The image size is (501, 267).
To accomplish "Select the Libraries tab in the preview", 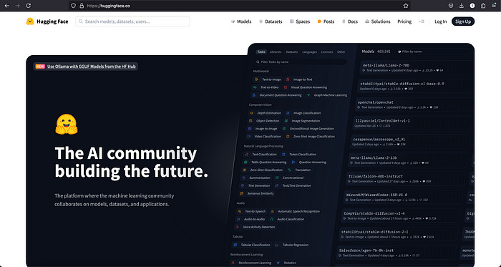I will 276,52.
